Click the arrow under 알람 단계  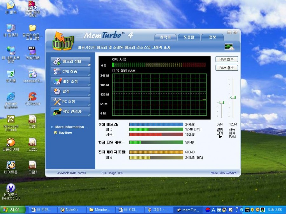221,137
